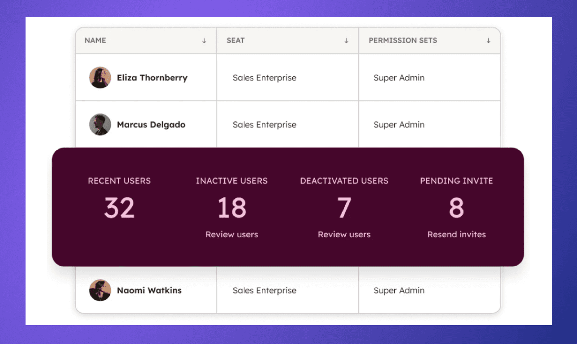Image resolution: width=577 pixels, height=344 pixels.
Task: Click Naomi Watkins's profile avatar
Action: pyautogui.click(x=100, y=290)
